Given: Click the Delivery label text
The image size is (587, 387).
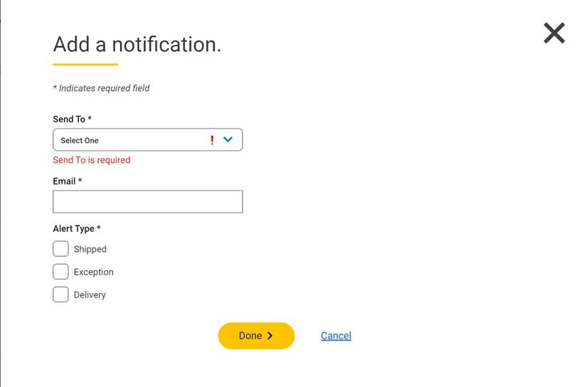Looking at the screenshot, I should coord(90,295).
